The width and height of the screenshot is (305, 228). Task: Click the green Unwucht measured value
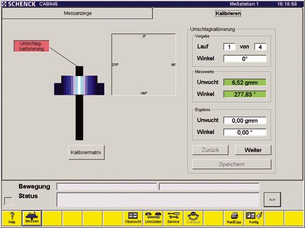(245, 83)
